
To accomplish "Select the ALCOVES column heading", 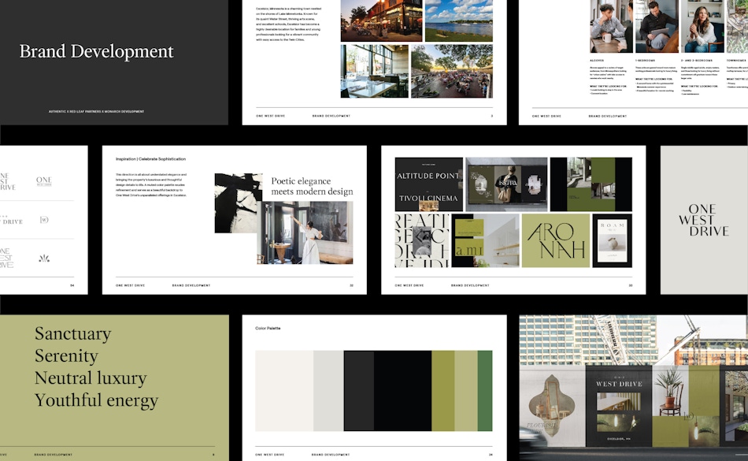I will 597,61.
